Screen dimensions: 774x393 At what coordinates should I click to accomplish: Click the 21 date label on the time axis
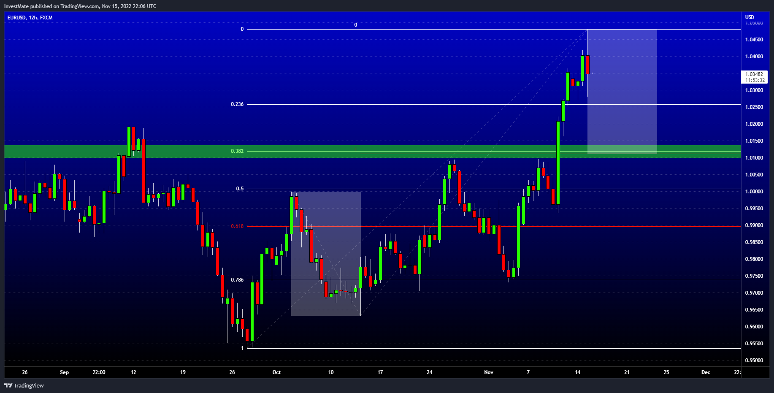tap(627, 372)
